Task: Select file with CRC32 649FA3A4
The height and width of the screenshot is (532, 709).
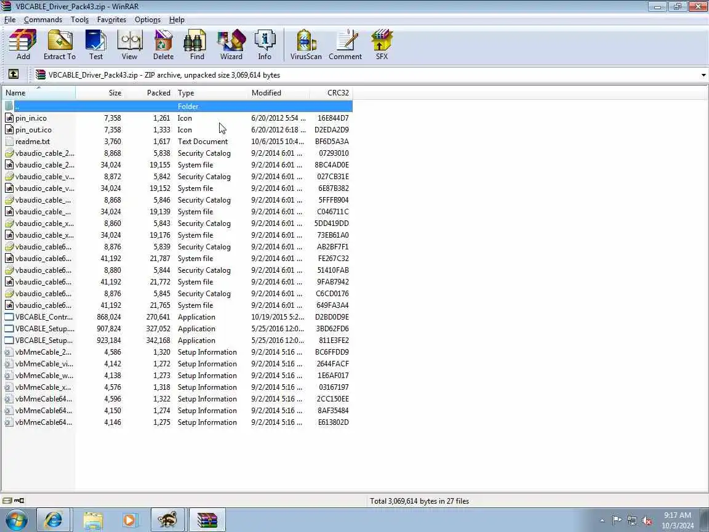Action: 177,305
